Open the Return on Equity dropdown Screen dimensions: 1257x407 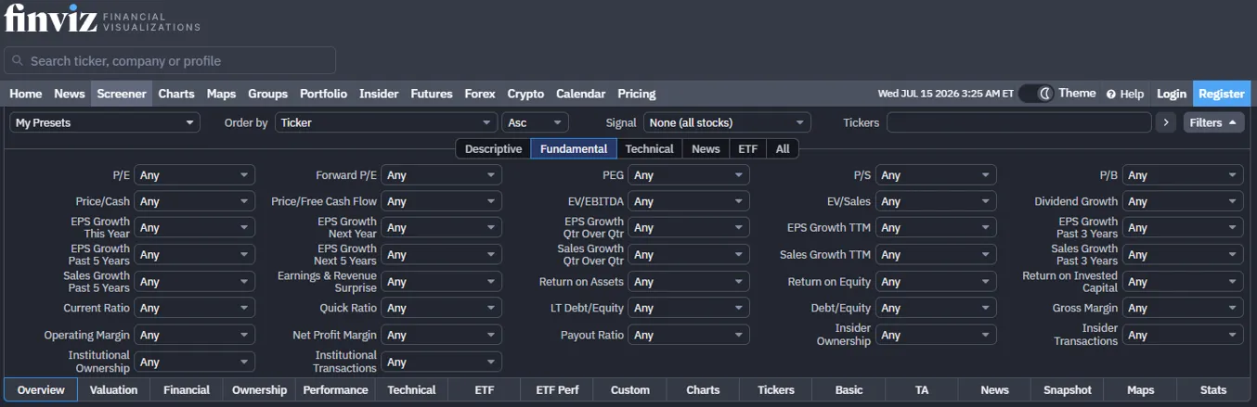[x=936, y=282]
